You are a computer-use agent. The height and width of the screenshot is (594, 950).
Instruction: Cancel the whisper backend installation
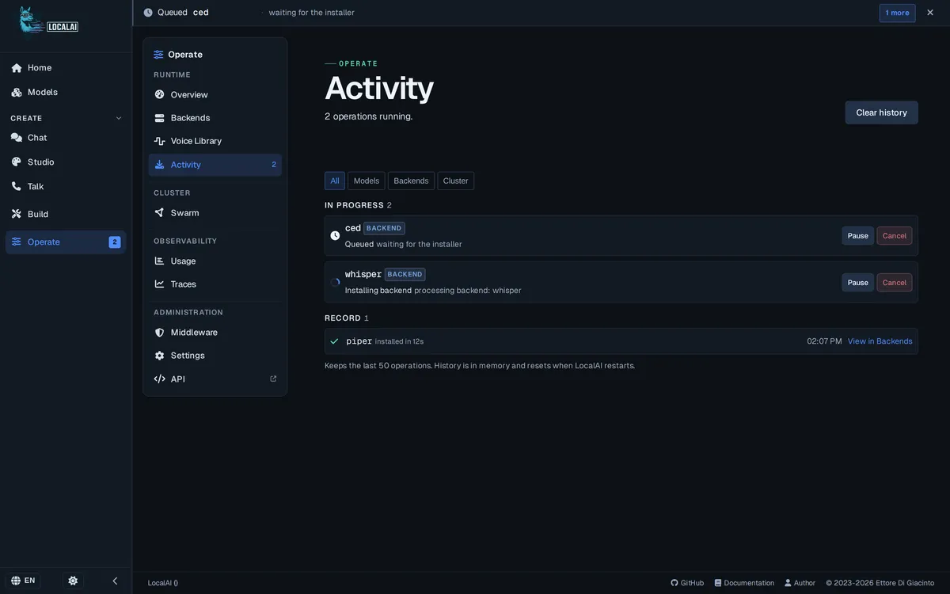click(x=895, y=282)
